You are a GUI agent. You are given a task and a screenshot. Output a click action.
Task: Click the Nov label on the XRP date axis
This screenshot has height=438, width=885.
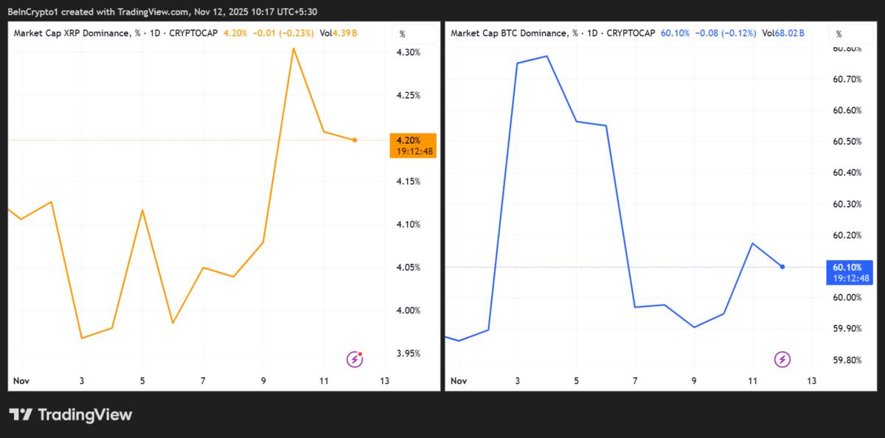click(x=21, y=381)
